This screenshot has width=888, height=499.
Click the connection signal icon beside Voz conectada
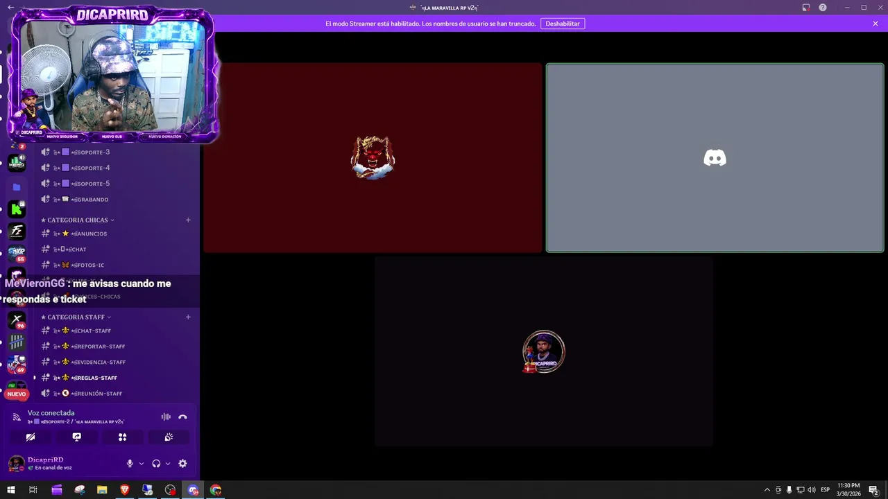point(17,417)
